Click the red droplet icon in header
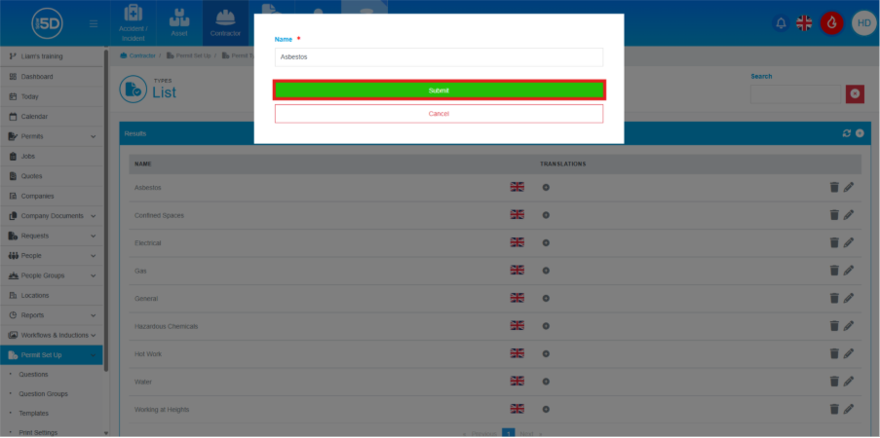 point(831,23)
